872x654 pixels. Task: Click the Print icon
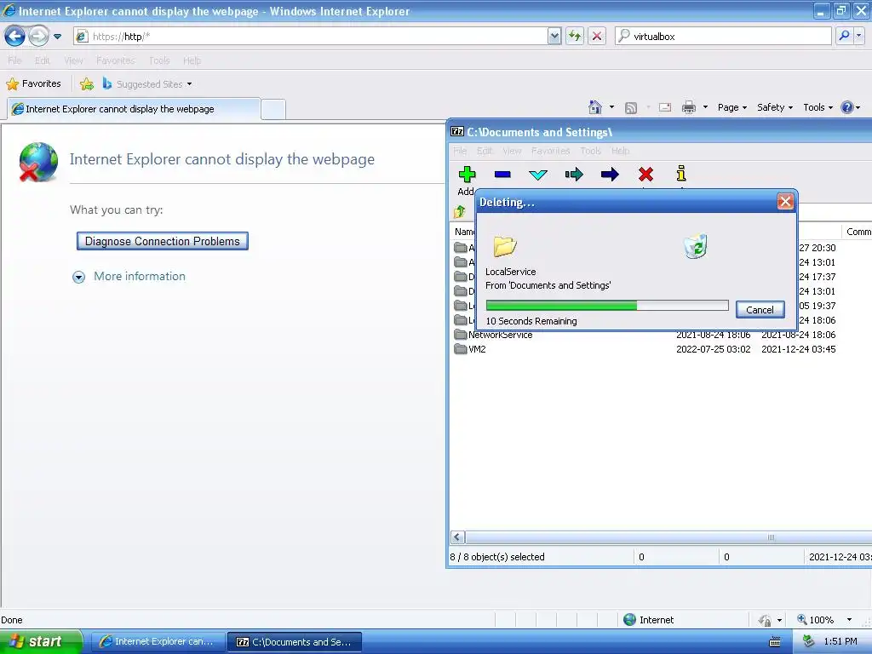pos(688,107)
